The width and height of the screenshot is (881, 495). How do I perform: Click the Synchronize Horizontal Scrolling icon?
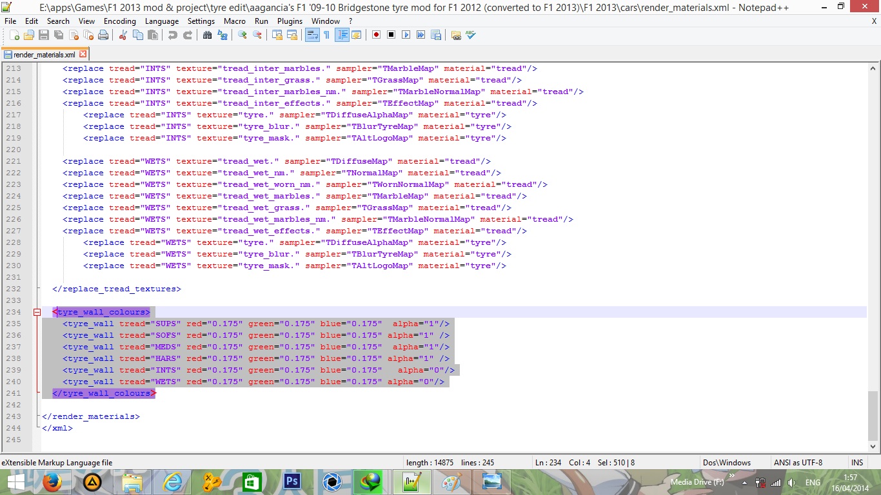292,35
